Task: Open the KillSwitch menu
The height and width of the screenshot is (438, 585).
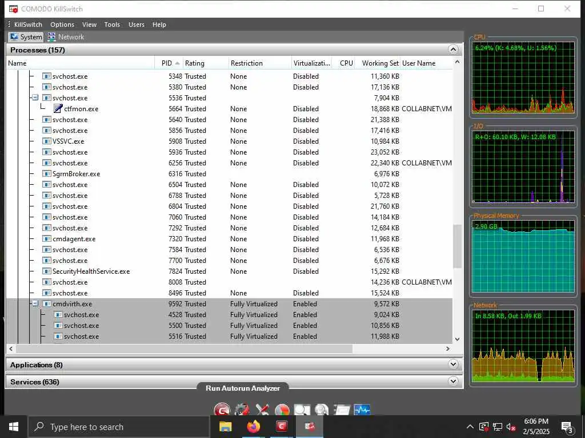Action: 28,25
